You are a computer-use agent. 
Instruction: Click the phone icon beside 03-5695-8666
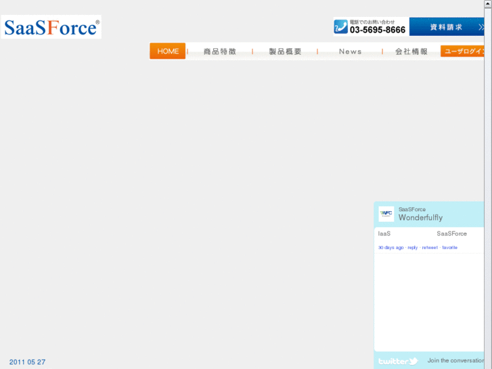[x=341, y=26]
